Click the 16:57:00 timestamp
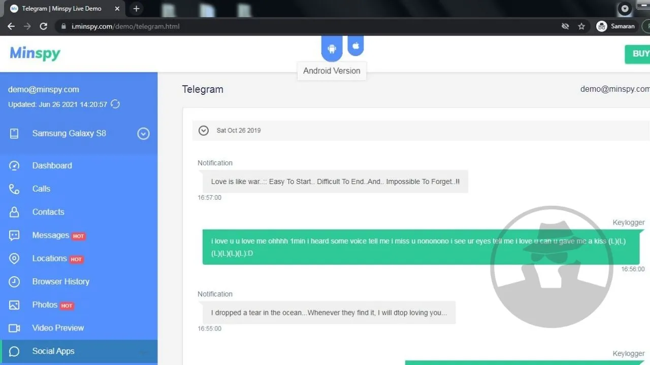Viewport: 650px width, 365px height. coord(209,198)
